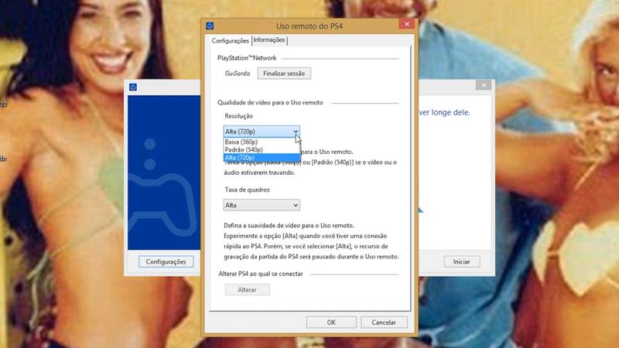Close the Uso remoto do PS4 dialog
This screenshot has width=619, height=348.
point(407,24)
